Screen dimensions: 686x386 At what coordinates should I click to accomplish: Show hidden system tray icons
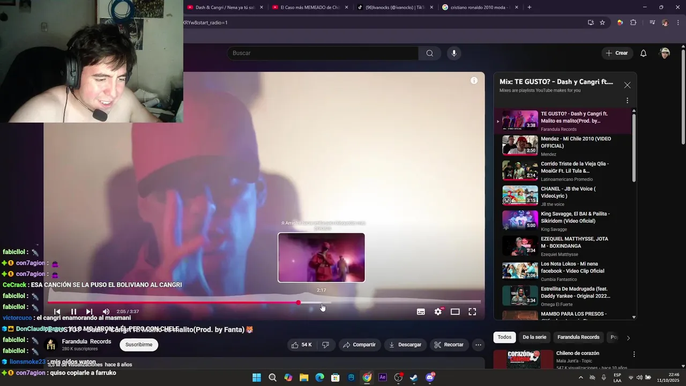pyautogui.click(x=580, y=377)
